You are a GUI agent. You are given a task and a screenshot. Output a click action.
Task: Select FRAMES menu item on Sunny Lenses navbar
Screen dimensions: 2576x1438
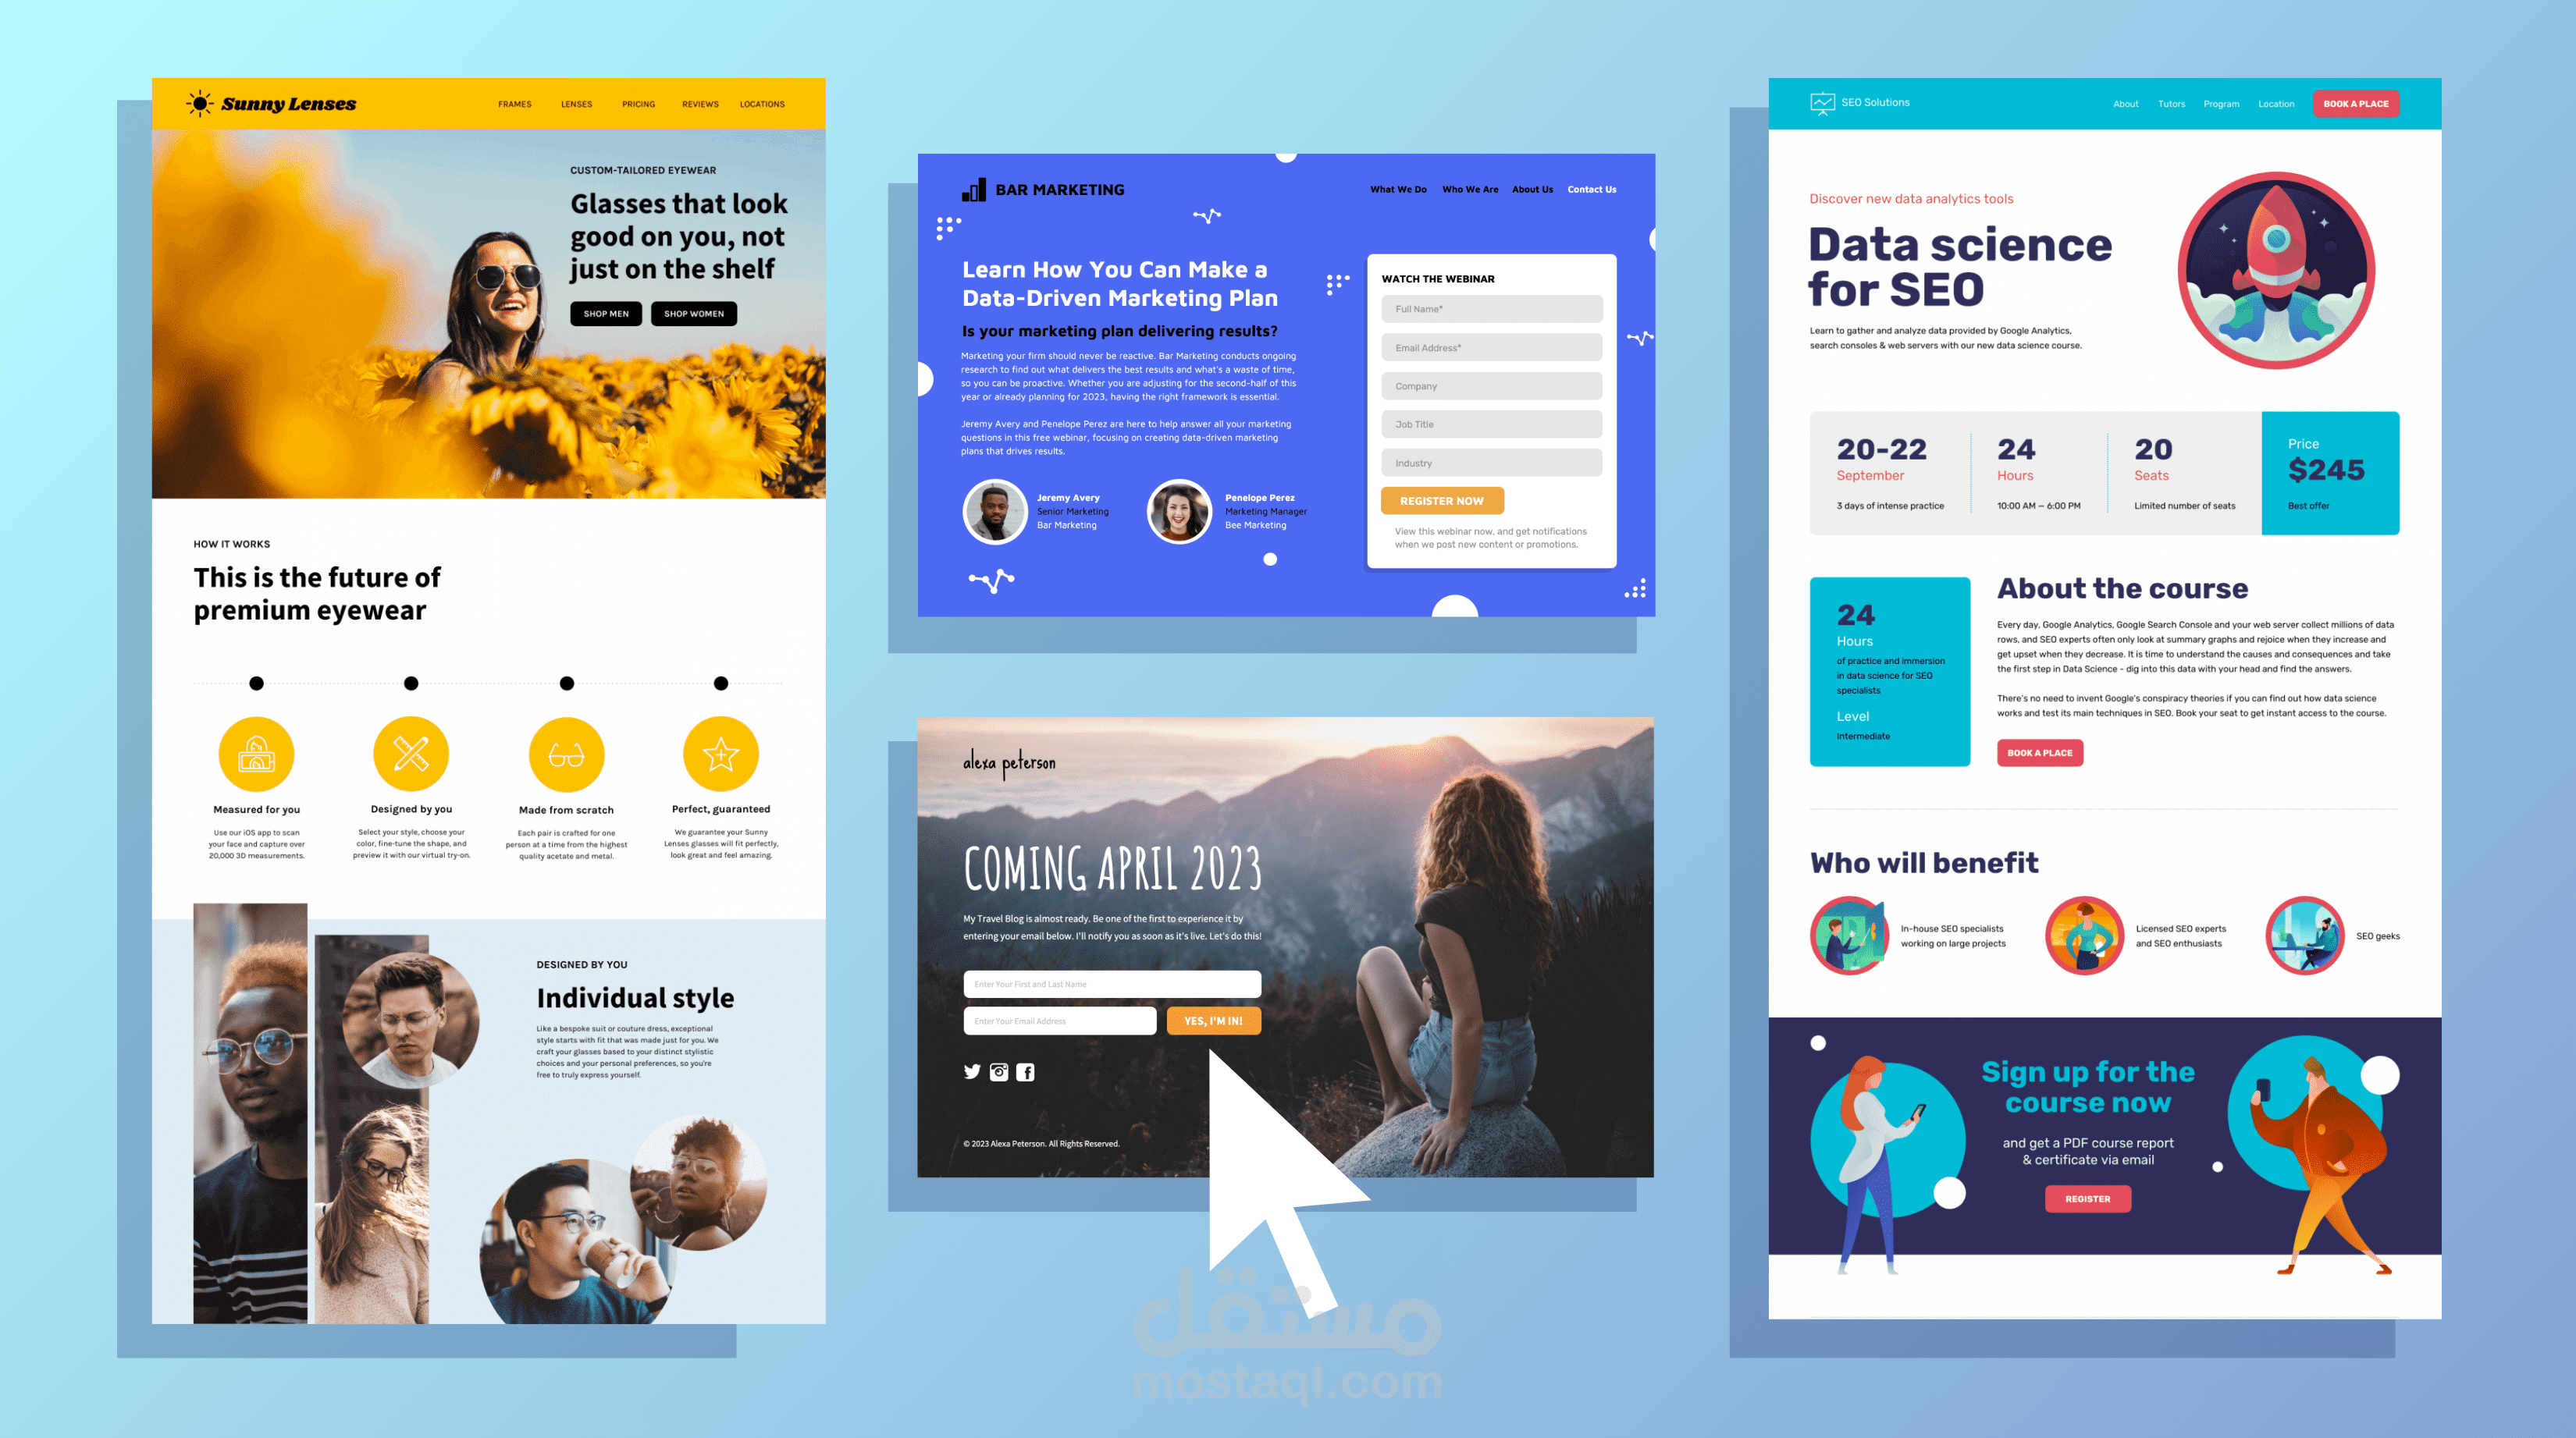pos(517,102)
